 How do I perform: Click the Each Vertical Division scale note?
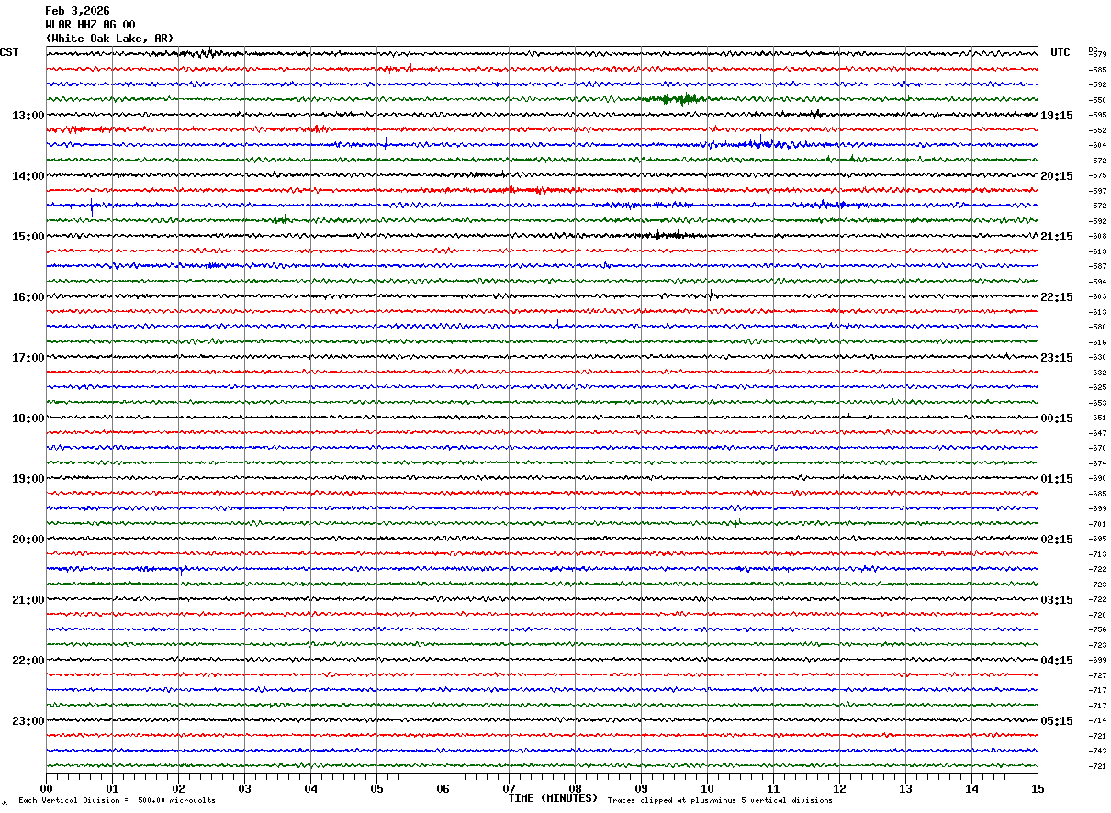click(117, 801)
